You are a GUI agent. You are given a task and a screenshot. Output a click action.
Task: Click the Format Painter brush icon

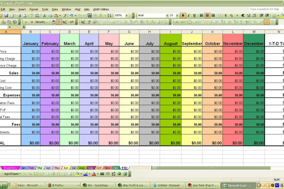click(x=65, y=15)
